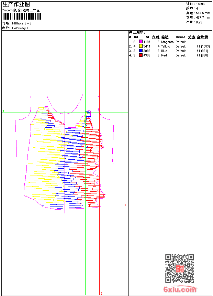This screenshot has height=296, width=213.
Task: Click the width value 427.7 mm
Action: pos(203,17)
